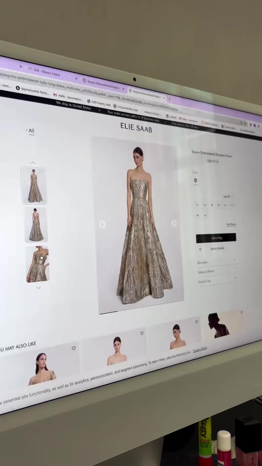The height and width of the screenshot is (466, 262).
Task: Click the Sequin Embroidered Strapless Gown title
Action: click(x=212, y=154)
